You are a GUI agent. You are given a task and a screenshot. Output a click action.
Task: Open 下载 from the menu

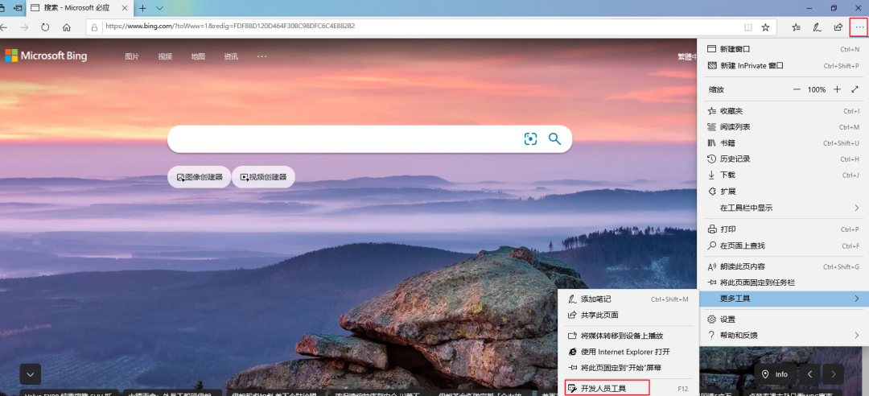click(783, 175)
